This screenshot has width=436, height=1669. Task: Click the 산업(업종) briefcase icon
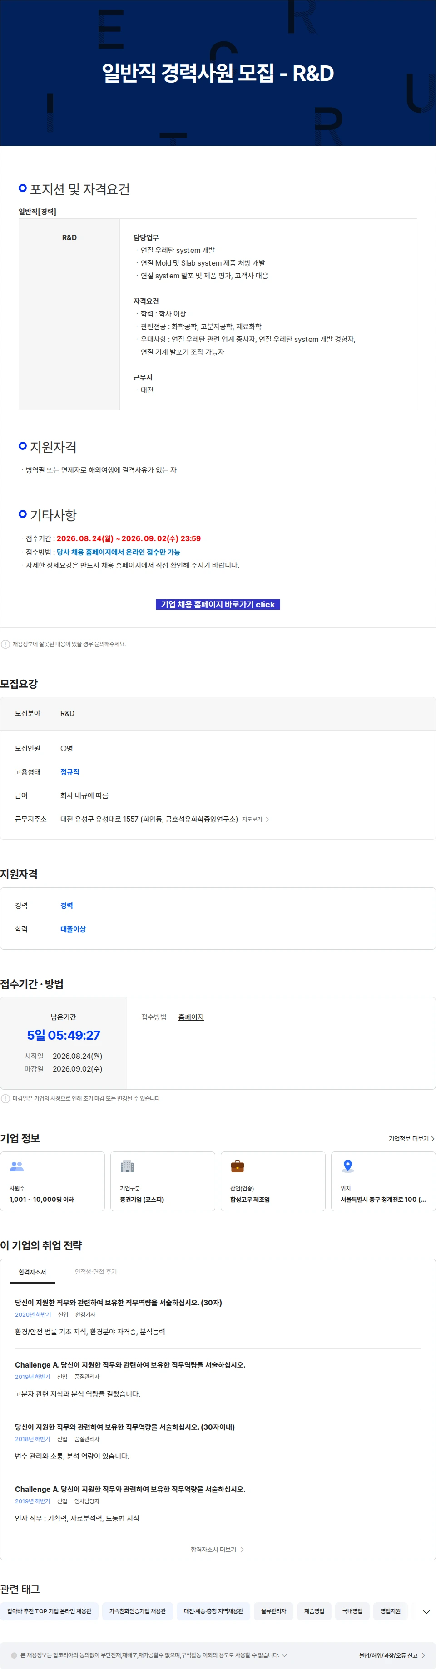(x=237, y=1166)
